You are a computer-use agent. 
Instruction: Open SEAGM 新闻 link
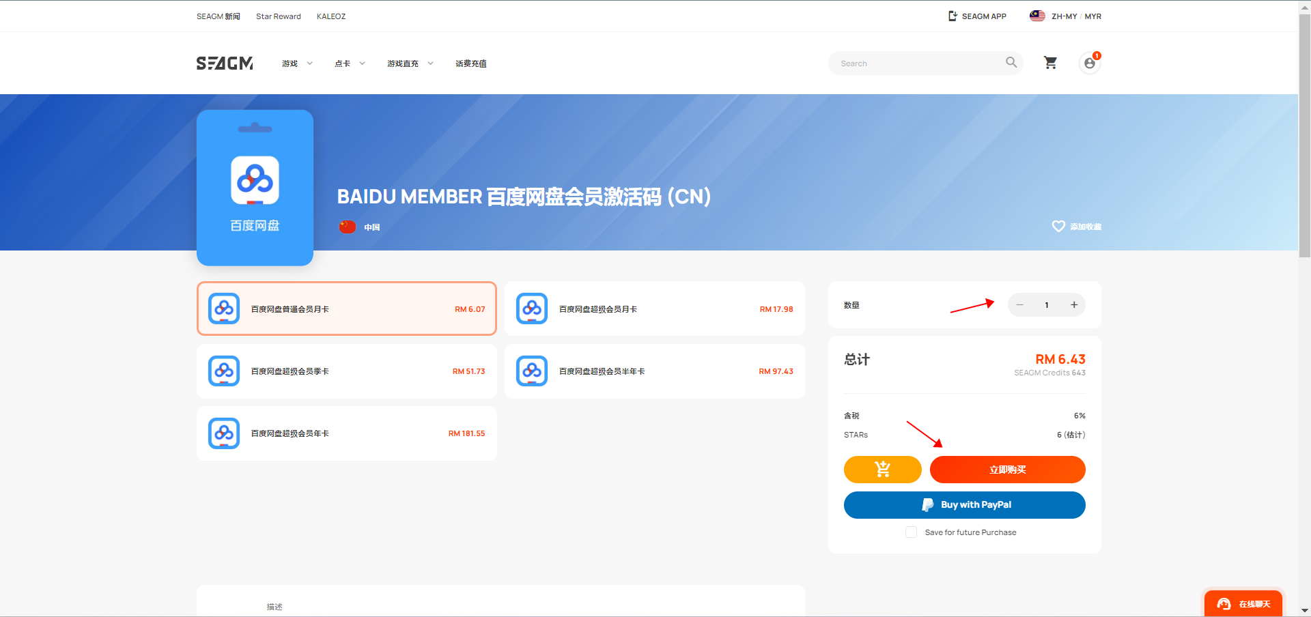point(218,16)
